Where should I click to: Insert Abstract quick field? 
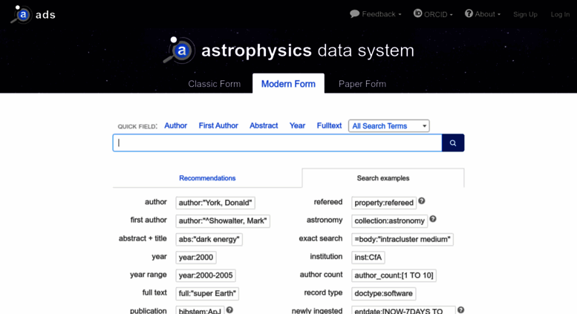(264, 125)
